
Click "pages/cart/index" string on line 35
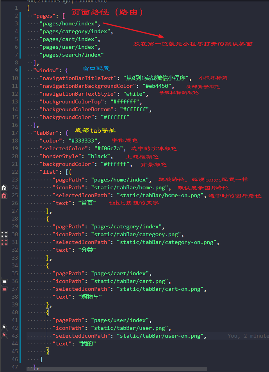(120, 273)
